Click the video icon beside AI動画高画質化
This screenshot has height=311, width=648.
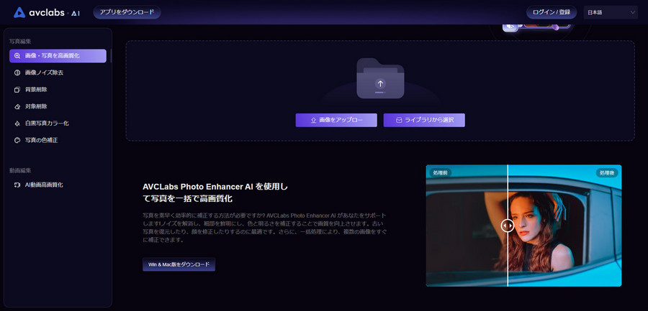point(17,185)
